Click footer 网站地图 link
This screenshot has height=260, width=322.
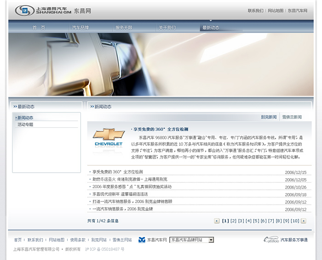tap(57, 240)
